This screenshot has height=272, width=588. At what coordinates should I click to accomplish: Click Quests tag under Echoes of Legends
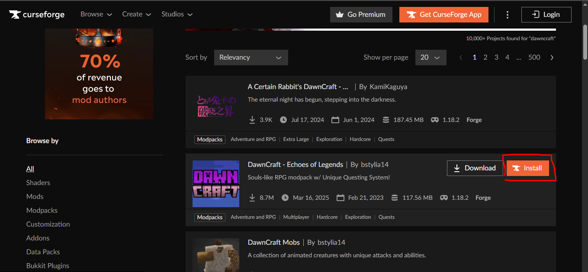click(x=386, y=217)
